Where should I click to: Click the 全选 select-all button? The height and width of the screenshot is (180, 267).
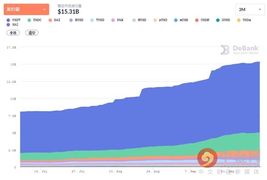click(x=13, y=33)
